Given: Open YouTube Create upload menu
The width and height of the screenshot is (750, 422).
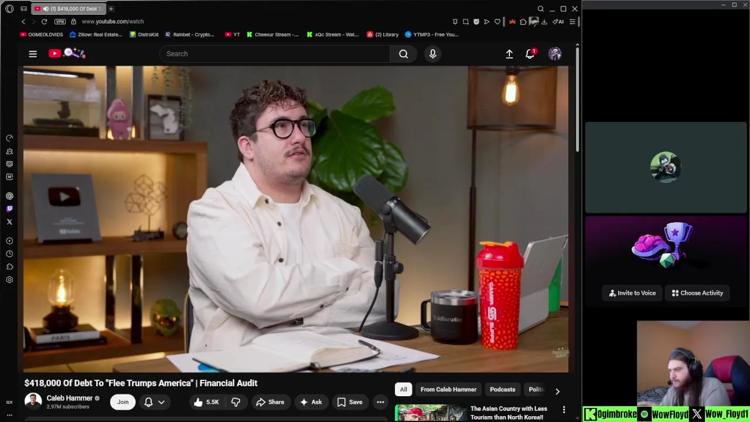Looking at the screenshot, I should click(x=509, y=54).
